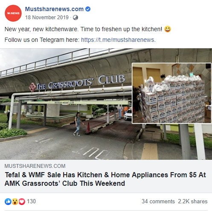Open the 18 November 2019 timestamp
Image resolution: width=212 pixels, height=211 pixels.
47,18
